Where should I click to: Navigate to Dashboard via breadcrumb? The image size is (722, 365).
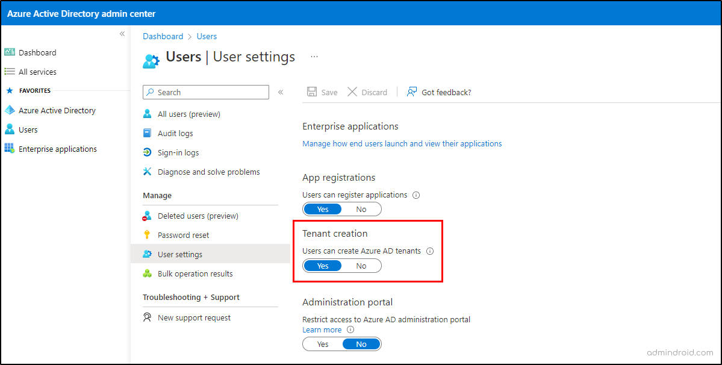click(x=163, y=36)
